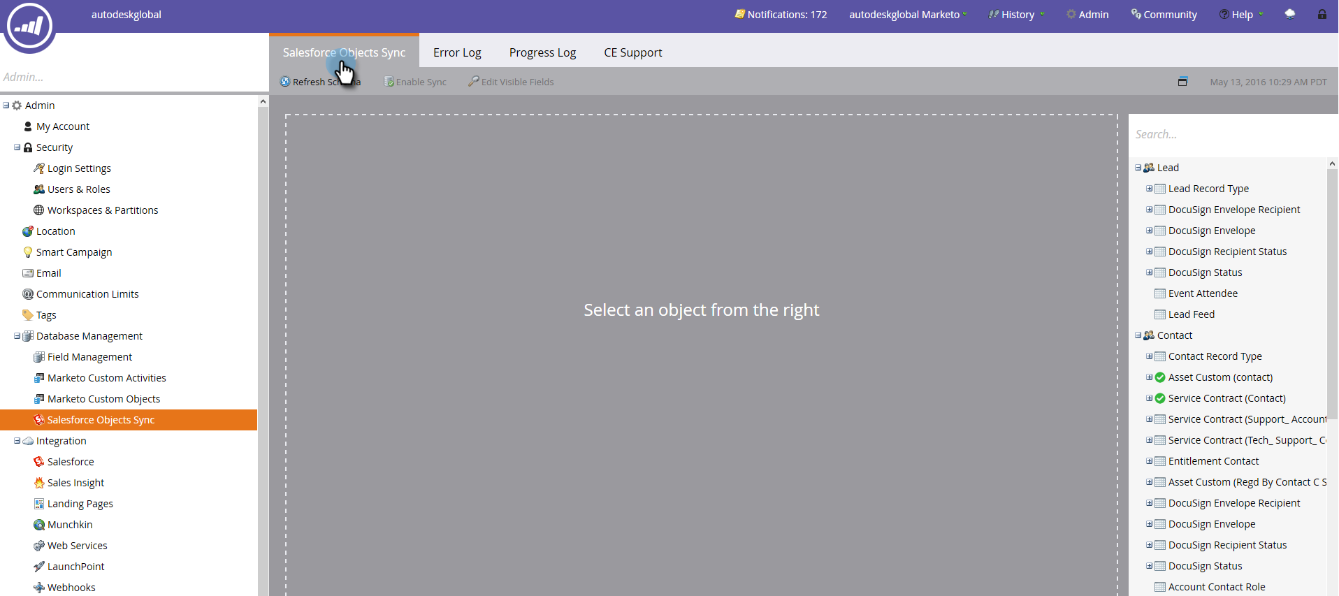
Task: Expand Lead Record Type object
Action: coord(1149,189)
